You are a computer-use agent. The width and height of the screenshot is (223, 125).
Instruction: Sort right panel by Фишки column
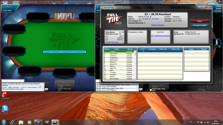pos(204,49)
